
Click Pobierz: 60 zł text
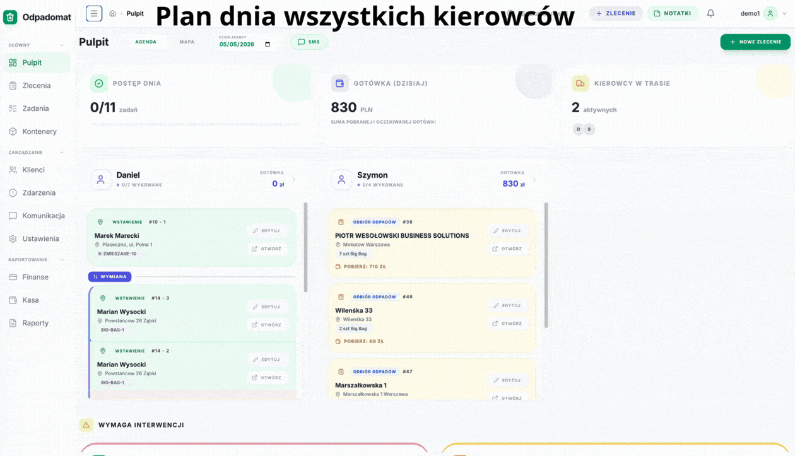pyautogui.click(x=363, y=341)
